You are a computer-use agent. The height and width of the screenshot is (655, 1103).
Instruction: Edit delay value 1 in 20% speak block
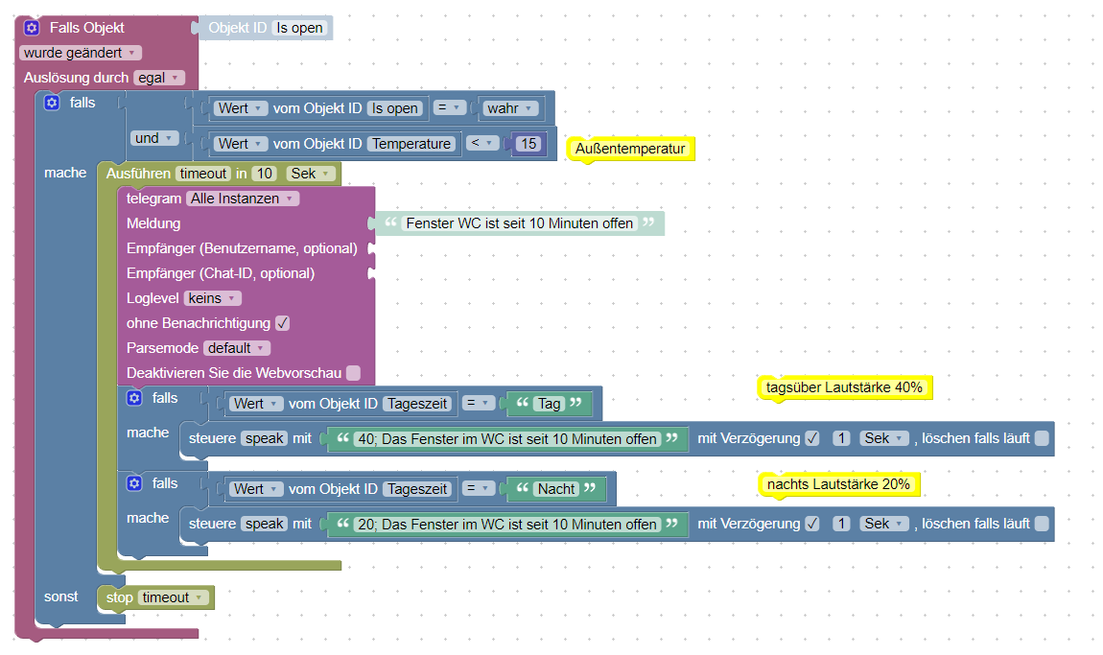point(841,524)
